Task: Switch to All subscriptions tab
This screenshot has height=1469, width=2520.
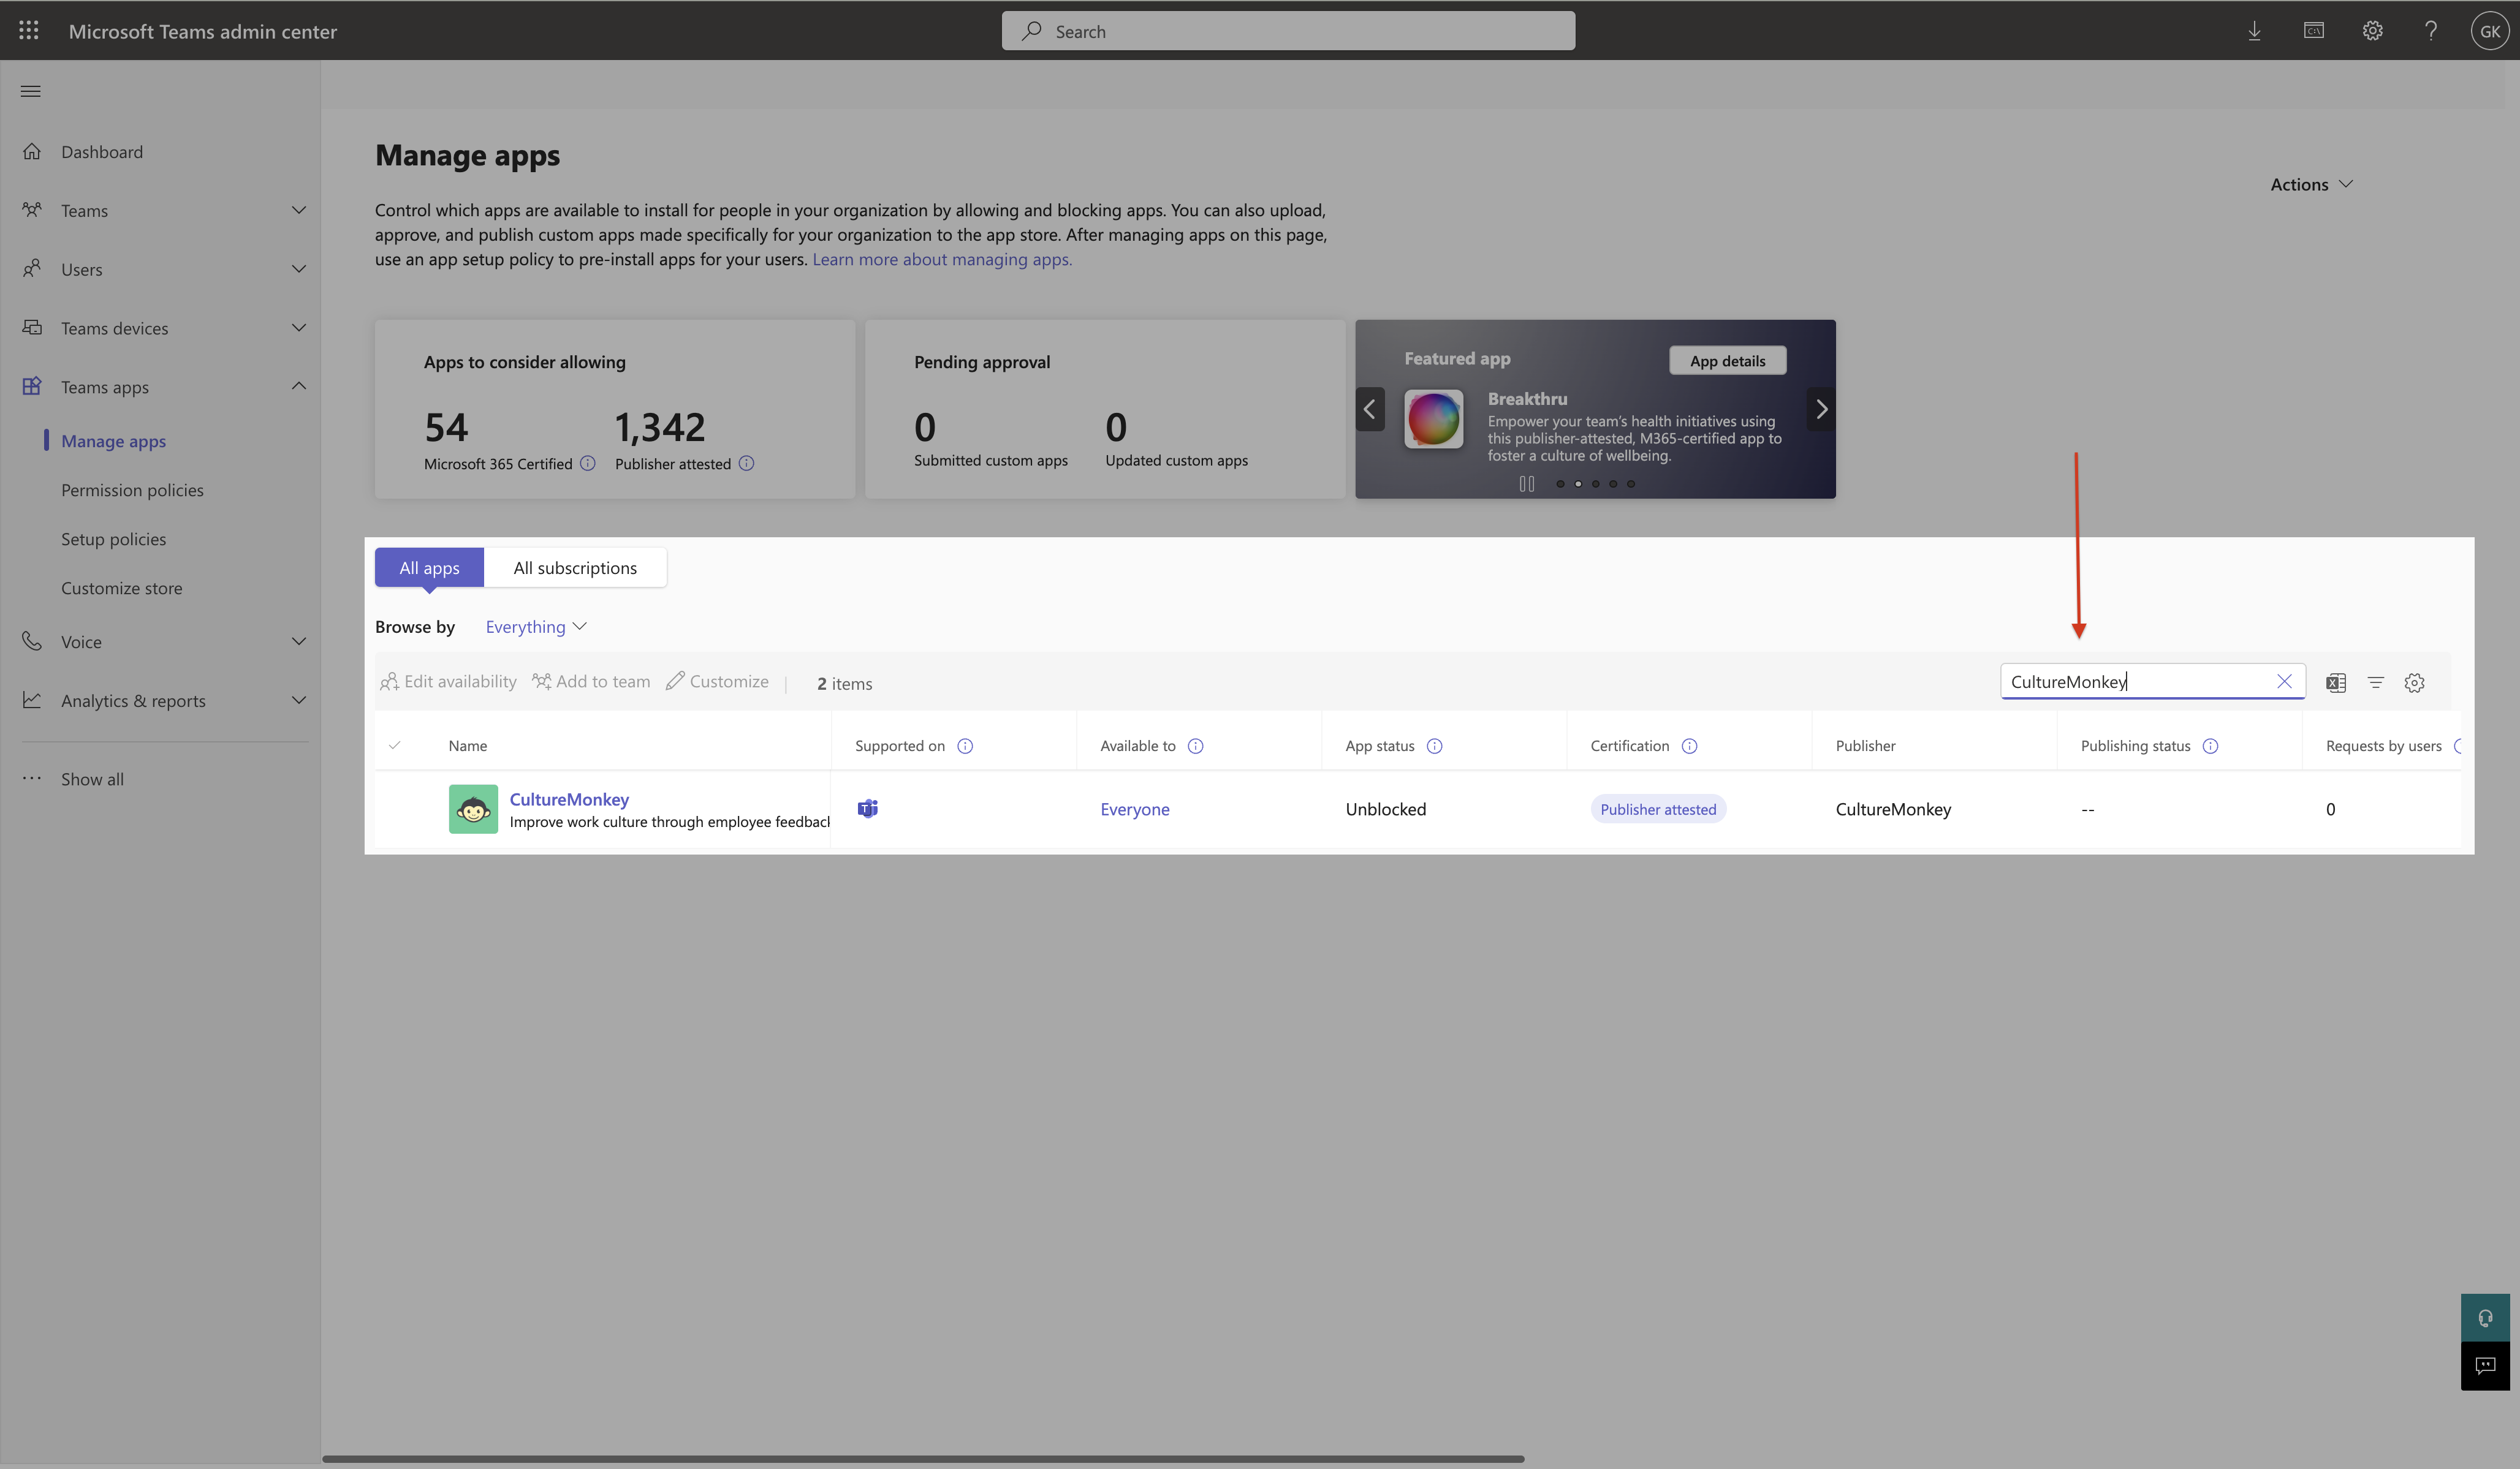Action: pyautogui.click(x=575, y=568)
